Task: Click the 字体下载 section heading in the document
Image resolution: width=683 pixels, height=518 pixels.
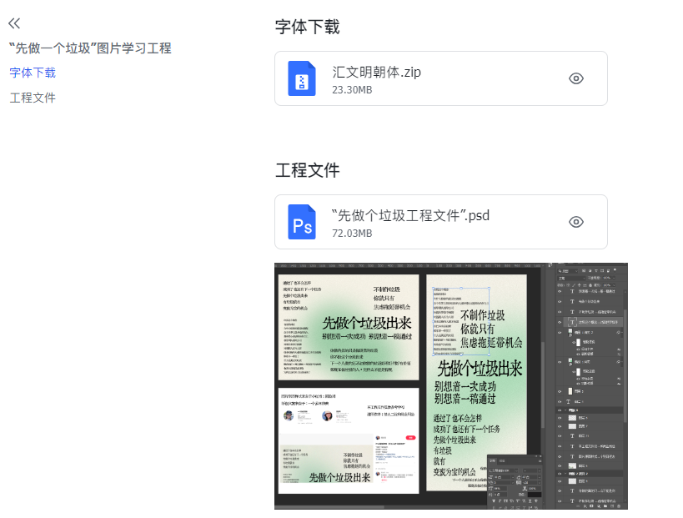Action: (x=307, y=27)
